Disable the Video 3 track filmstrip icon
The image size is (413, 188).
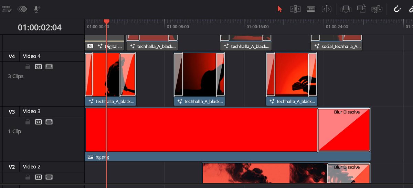(x=49, y=122)
